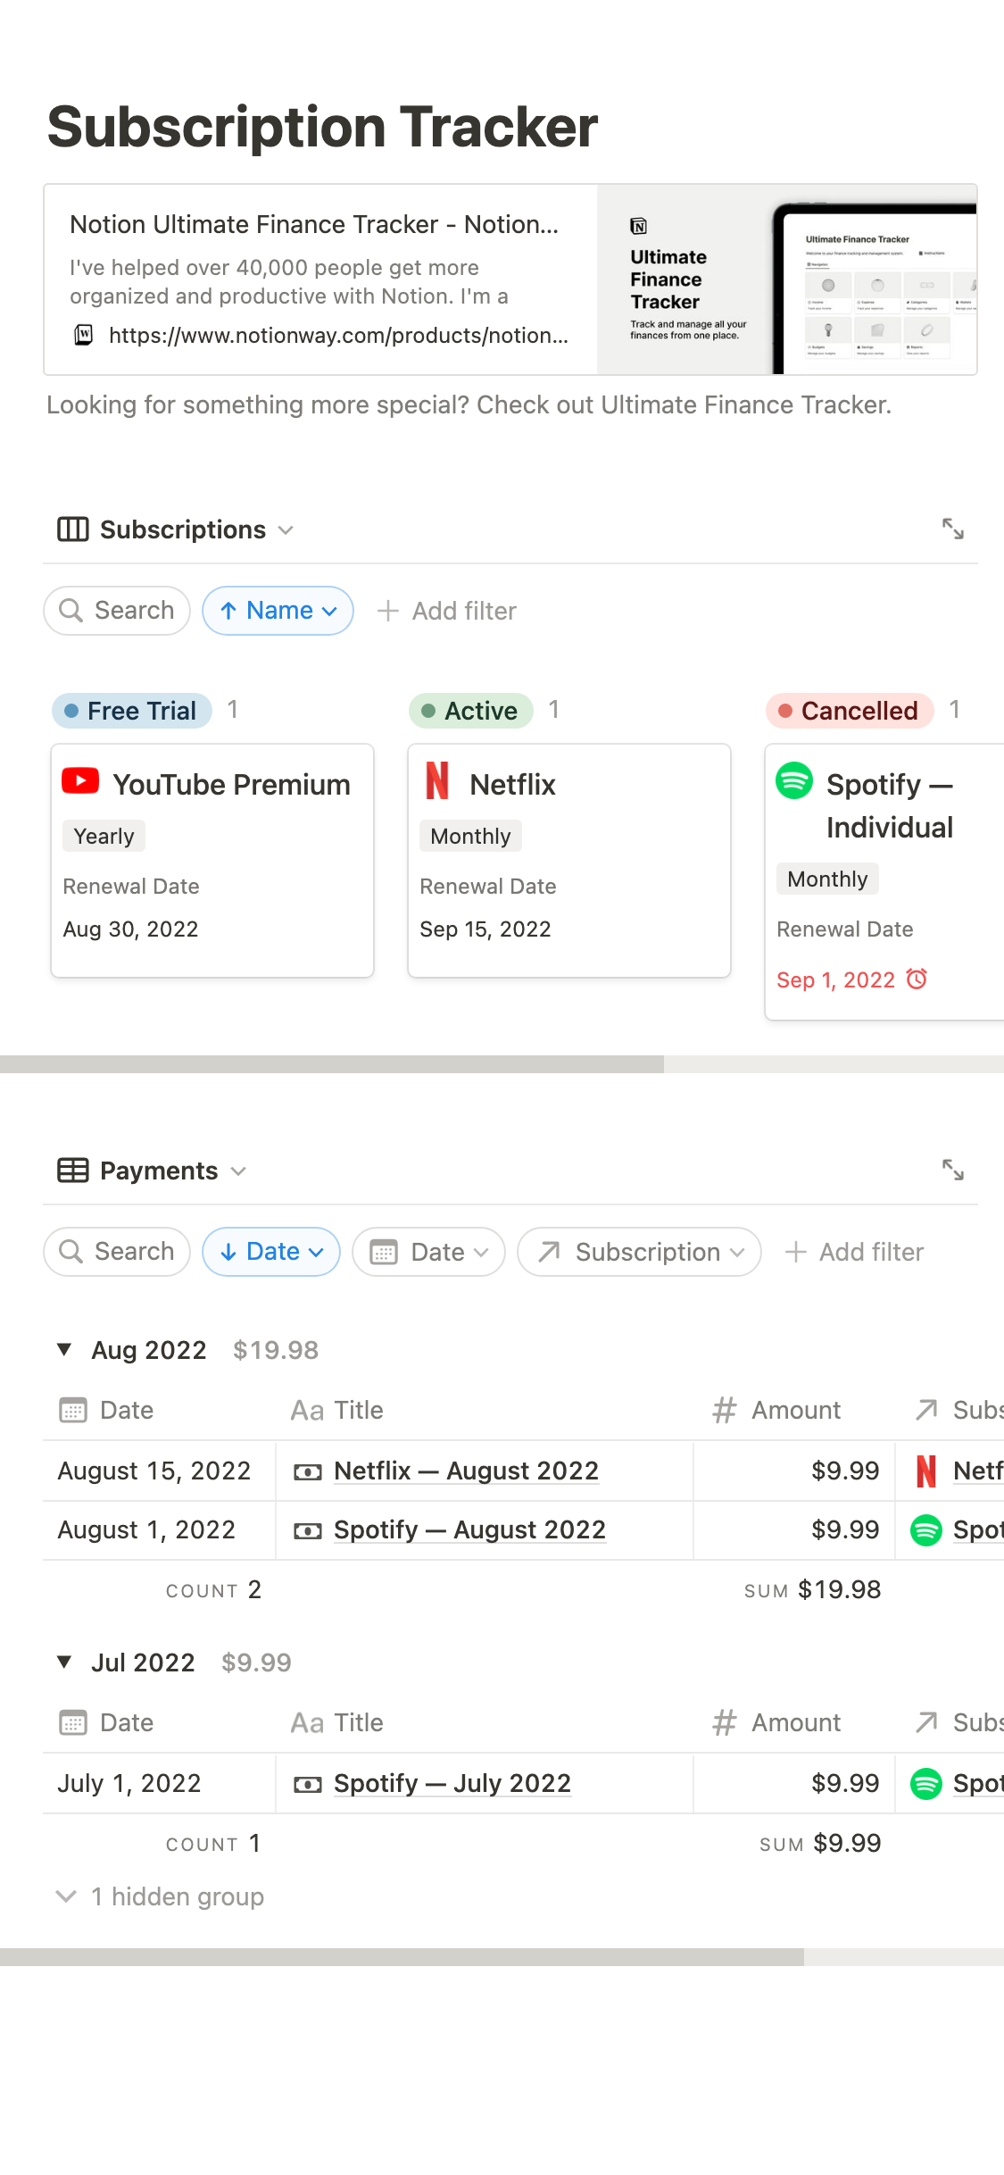This screenshot has width=1004, height=2175.
Task: Collapse the Aug 2022 group
Action: (64, 1349)
